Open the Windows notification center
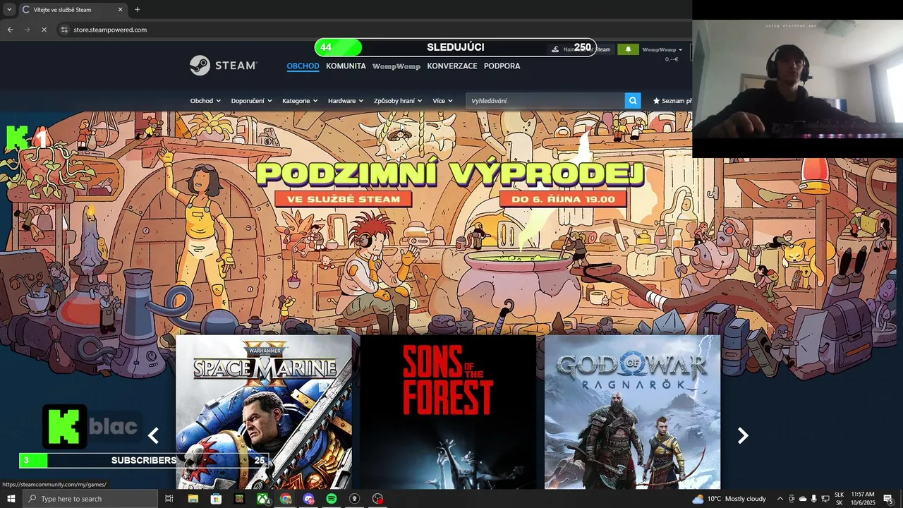Image resolution: width=903 pixels, height=508 pixels. (x=888, y=499)
